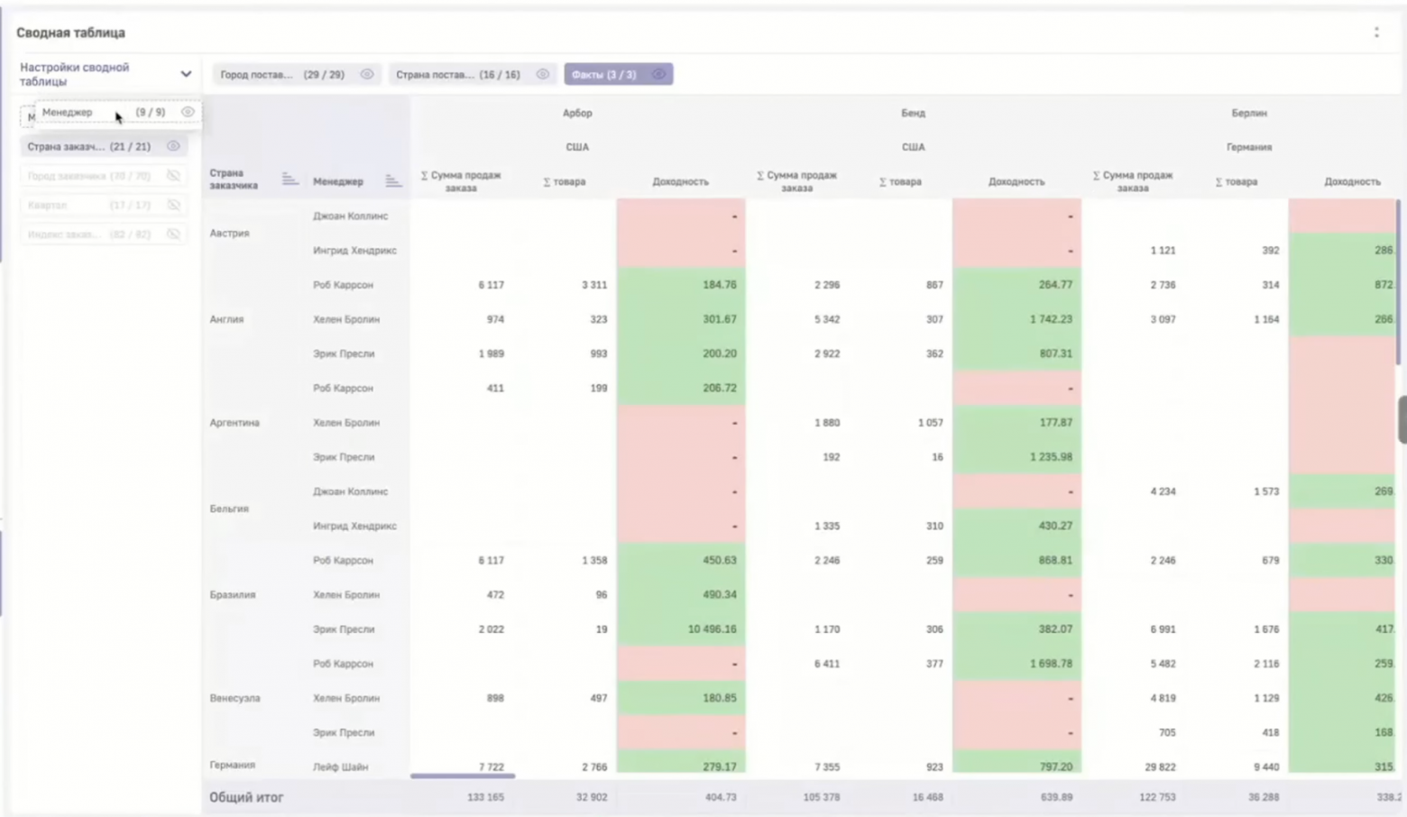
Task: Toggle eye icon on Факты chip
Action: 659,75
